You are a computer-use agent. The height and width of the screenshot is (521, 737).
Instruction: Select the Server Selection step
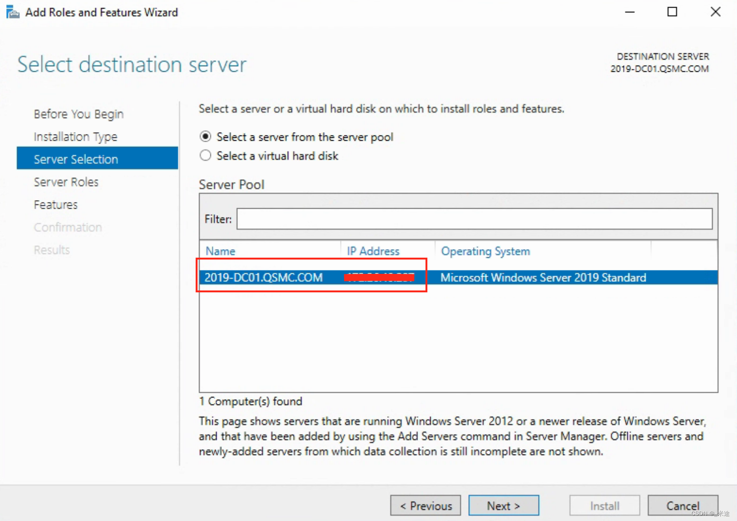(x=76, y=159)
